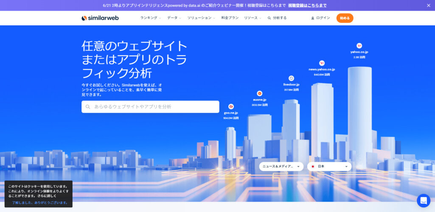Open the ニュース＆メディア category dropdown
435x212 pixels.
coord(281,166)
